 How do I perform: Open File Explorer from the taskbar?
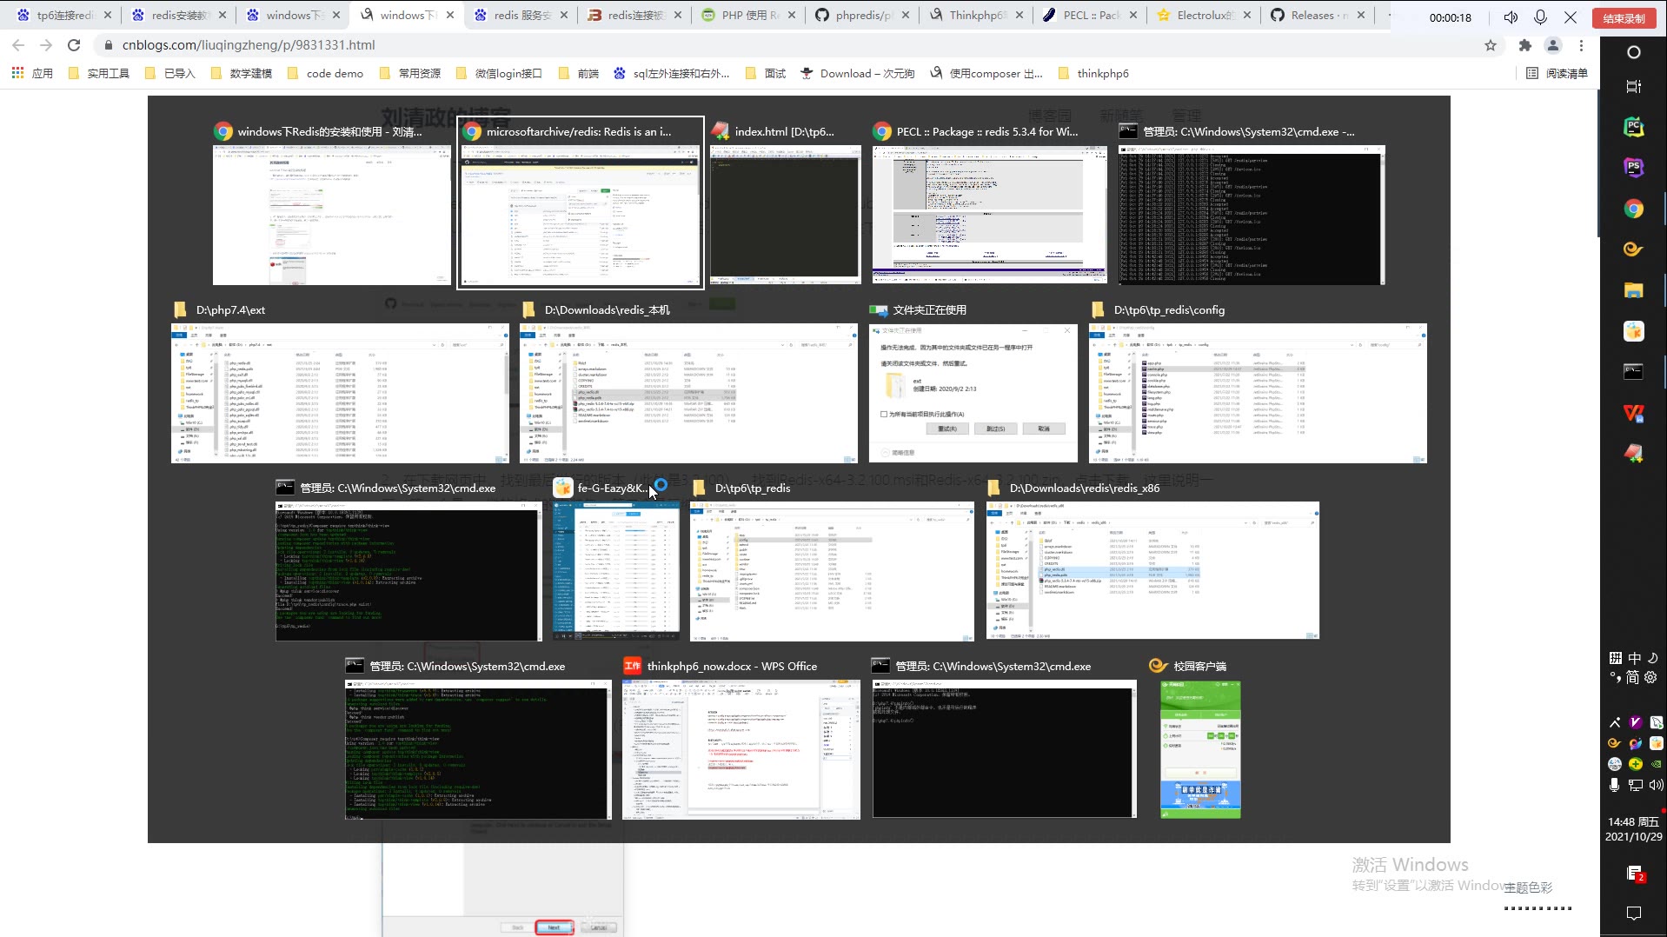tap(1634, 290)
